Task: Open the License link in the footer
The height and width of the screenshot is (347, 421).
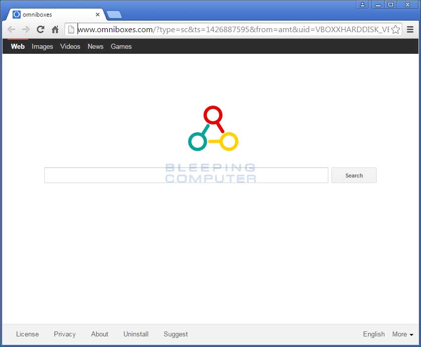Action: 27,334
